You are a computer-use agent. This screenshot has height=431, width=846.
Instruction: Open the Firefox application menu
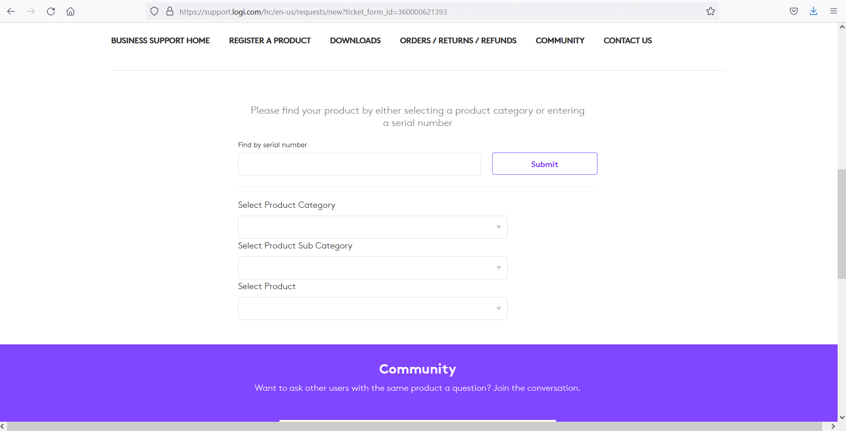click(833, 11)
